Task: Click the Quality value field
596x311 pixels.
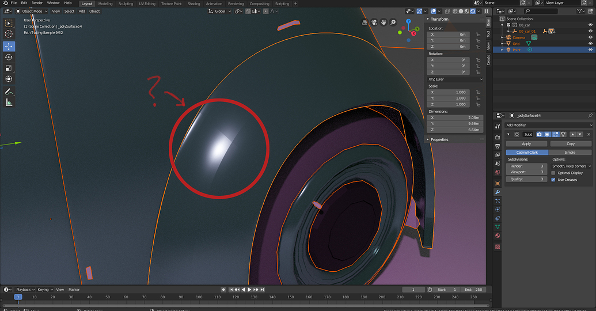Action: tap(526, 179)
